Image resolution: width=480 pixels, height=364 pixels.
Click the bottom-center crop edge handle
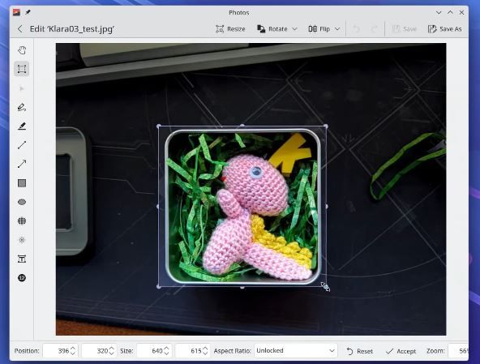coord(242,287)
